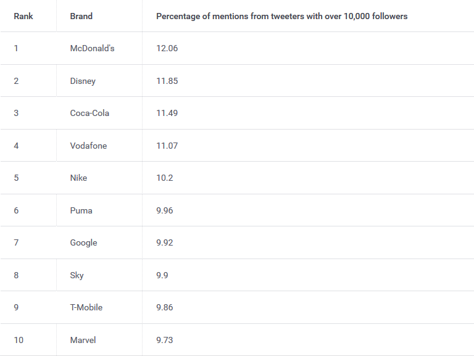Viewport: 474px width, 356px height.
Task: Click the Percentage of mentions column header
Action: point(281,16)
